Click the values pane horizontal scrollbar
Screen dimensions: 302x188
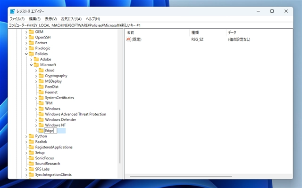point(181,176)
